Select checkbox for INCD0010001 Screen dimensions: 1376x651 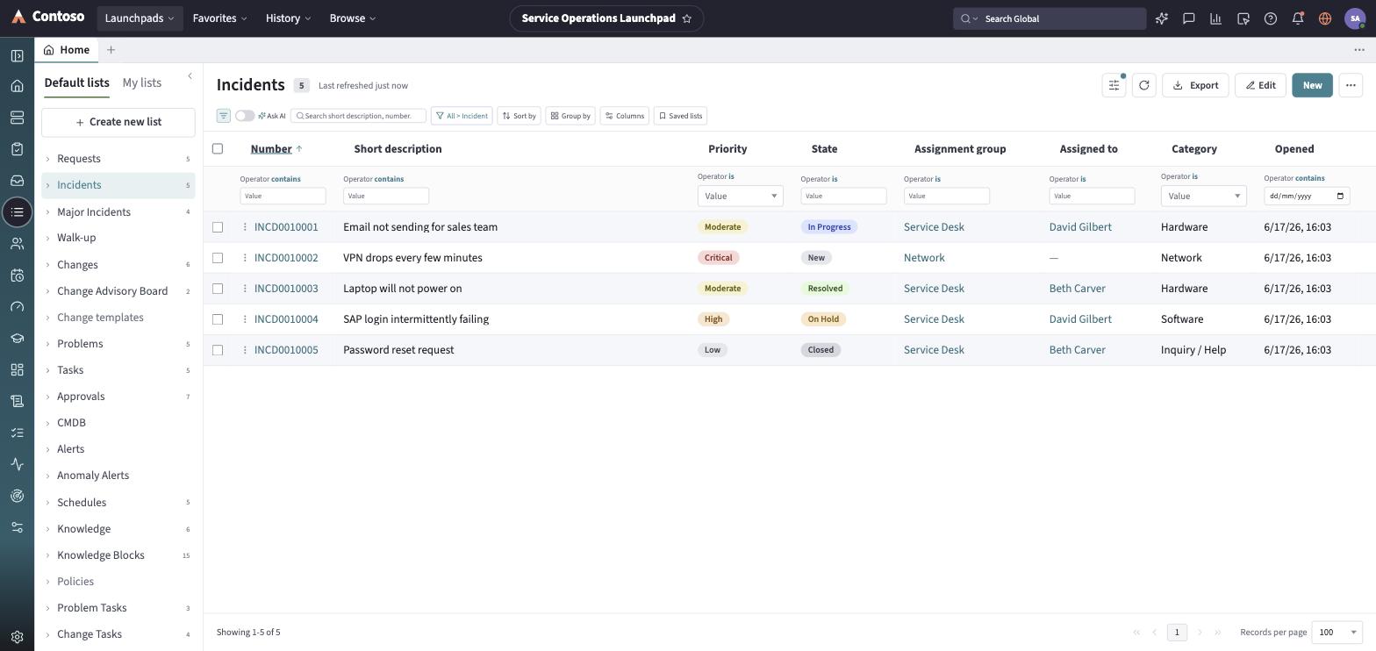(x=218, y=227)
